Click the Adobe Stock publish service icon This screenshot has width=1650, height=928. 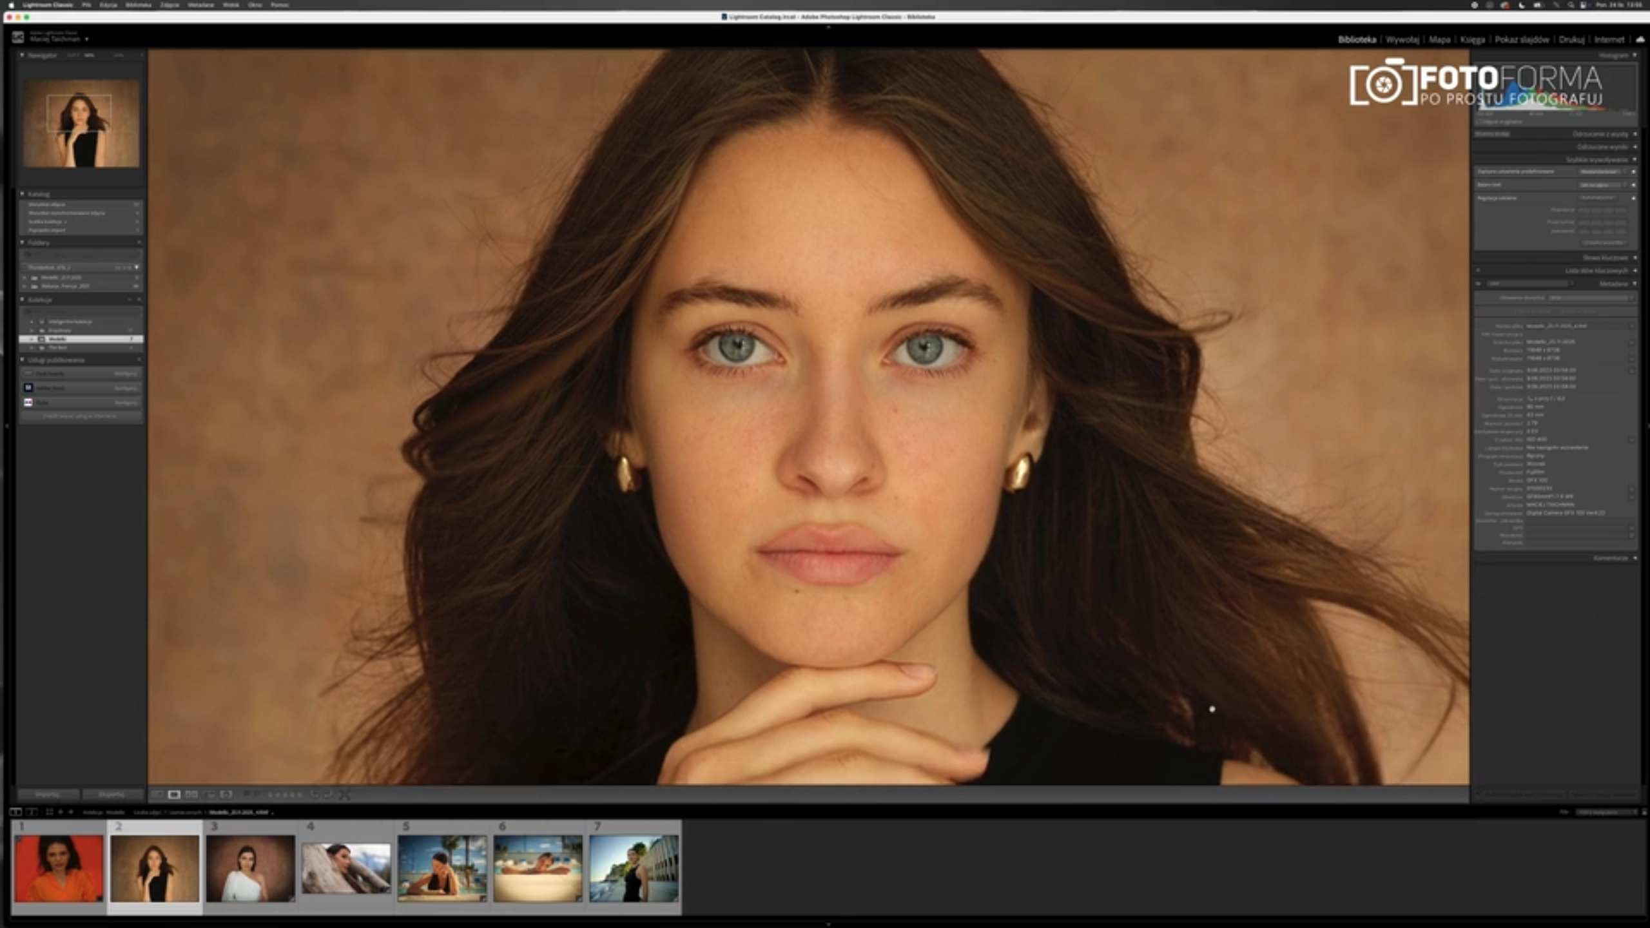coord(28,388)
